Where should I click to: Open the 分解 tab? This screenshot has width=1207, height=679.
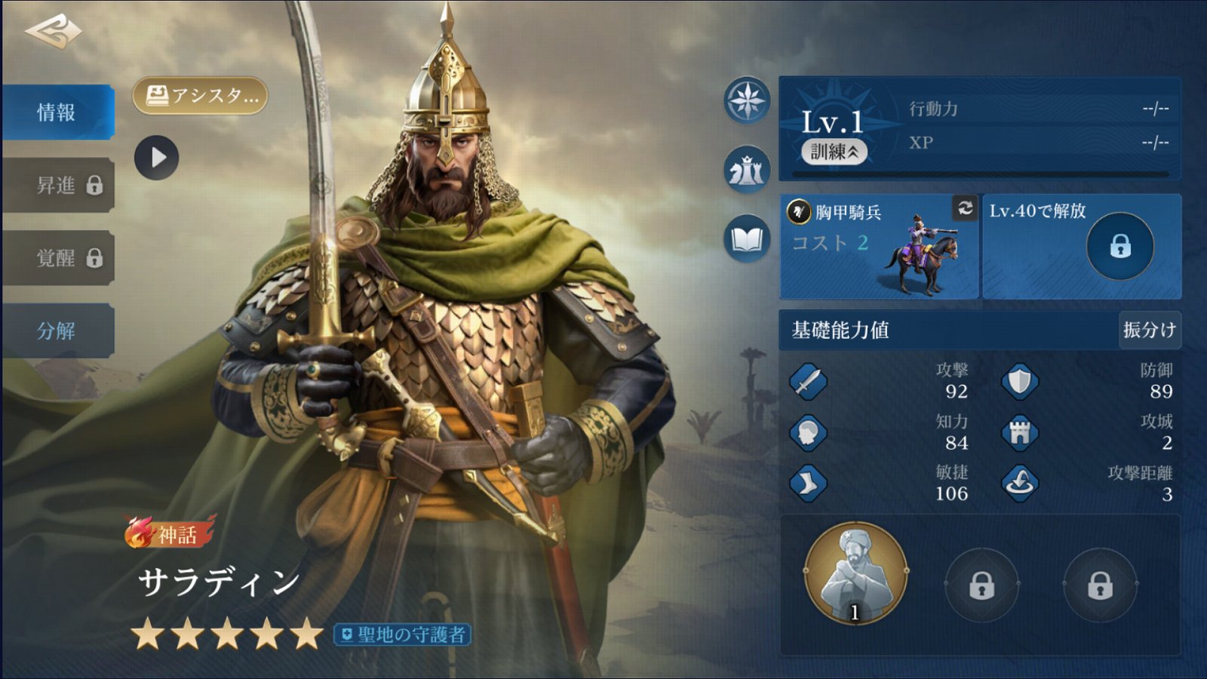point(58,330)
